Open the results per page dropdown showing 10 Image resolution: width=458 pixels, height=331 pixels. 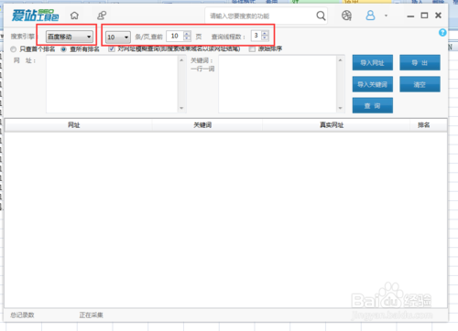(x=118, y=37)
